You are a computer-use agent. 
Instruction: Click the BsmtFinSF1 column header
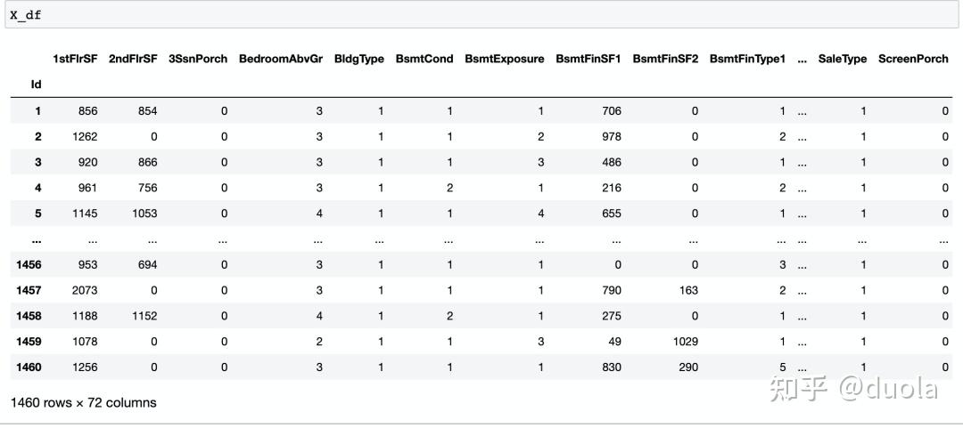(x=588, y=59)
